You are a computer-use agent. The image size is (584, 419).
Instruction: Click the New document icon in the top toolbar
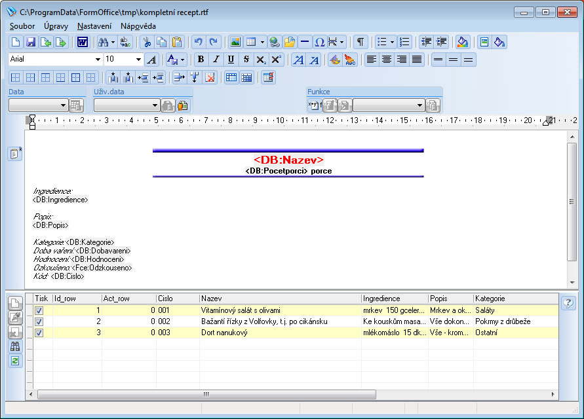16,42
